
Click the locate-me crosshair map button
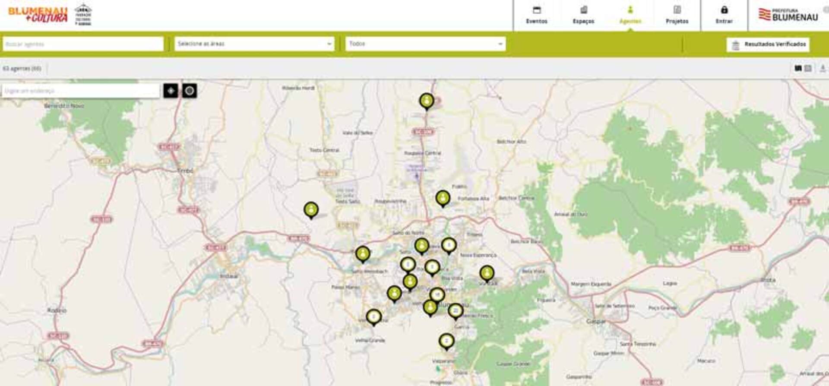tap(171, 91)
